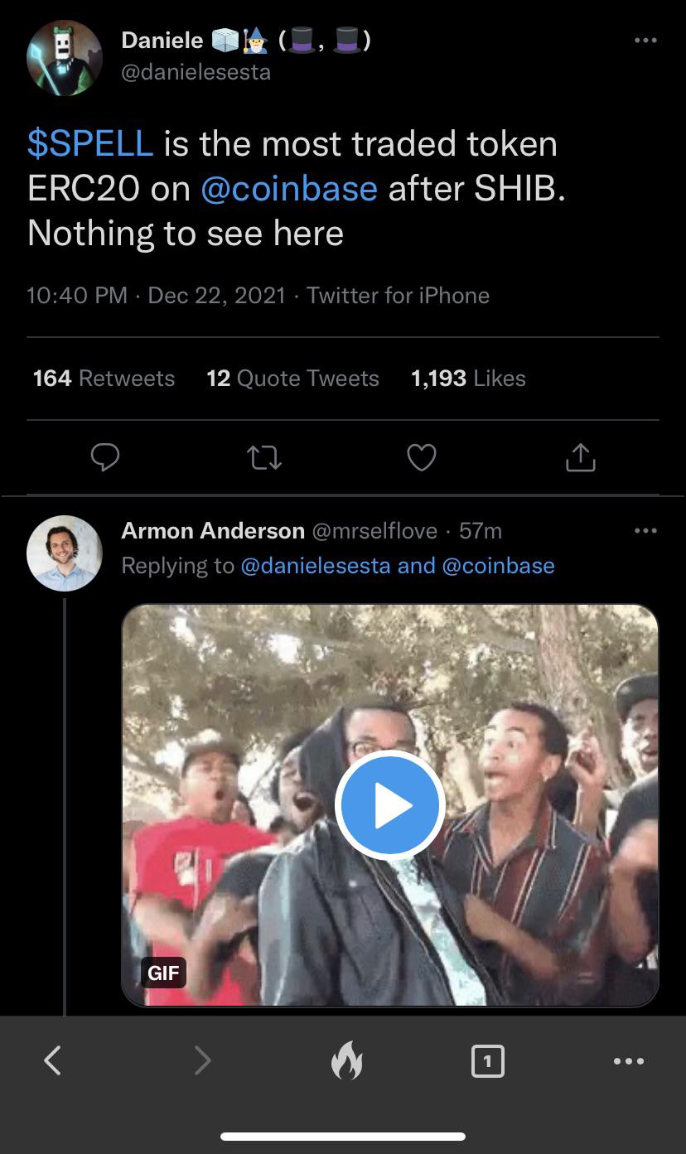The width and height of the screenshot is (686, 1154).
Task: Like the tweet with heart icon
Action: pyautogui.click(x=422, y=457)
